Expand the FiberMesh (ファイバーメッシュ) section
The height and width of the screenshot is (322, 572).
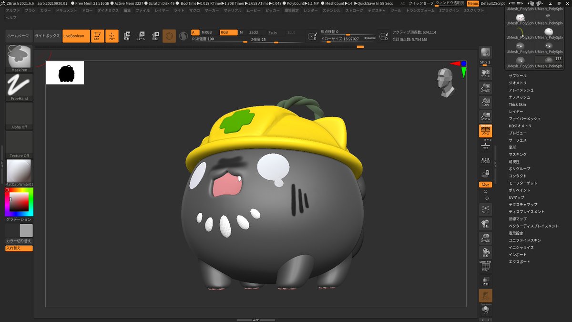(524, 119)
